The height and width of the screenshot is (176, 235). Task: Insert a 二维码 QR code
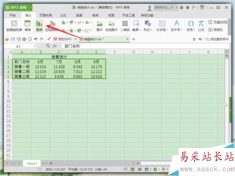pos(125,26)
